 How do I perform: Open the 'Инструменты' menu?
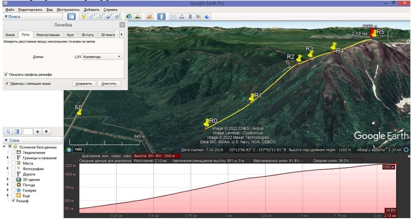click(68, 10)
